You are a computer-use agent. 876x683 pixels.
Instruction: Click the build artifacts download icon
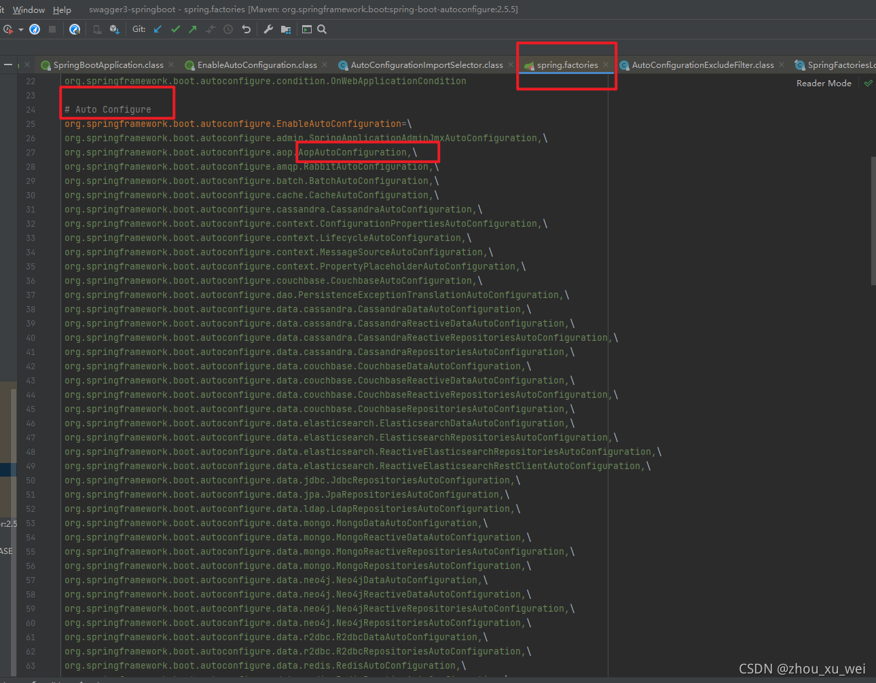[x=114, y=29]
